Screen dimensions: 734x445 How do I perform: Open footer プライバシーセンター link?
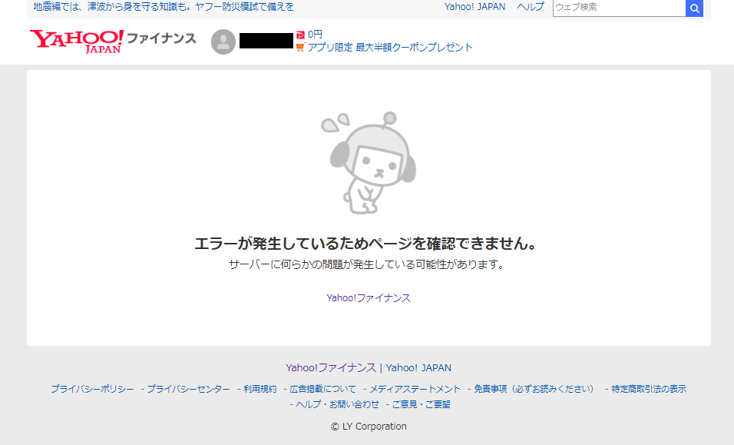(x=188, y=389)
